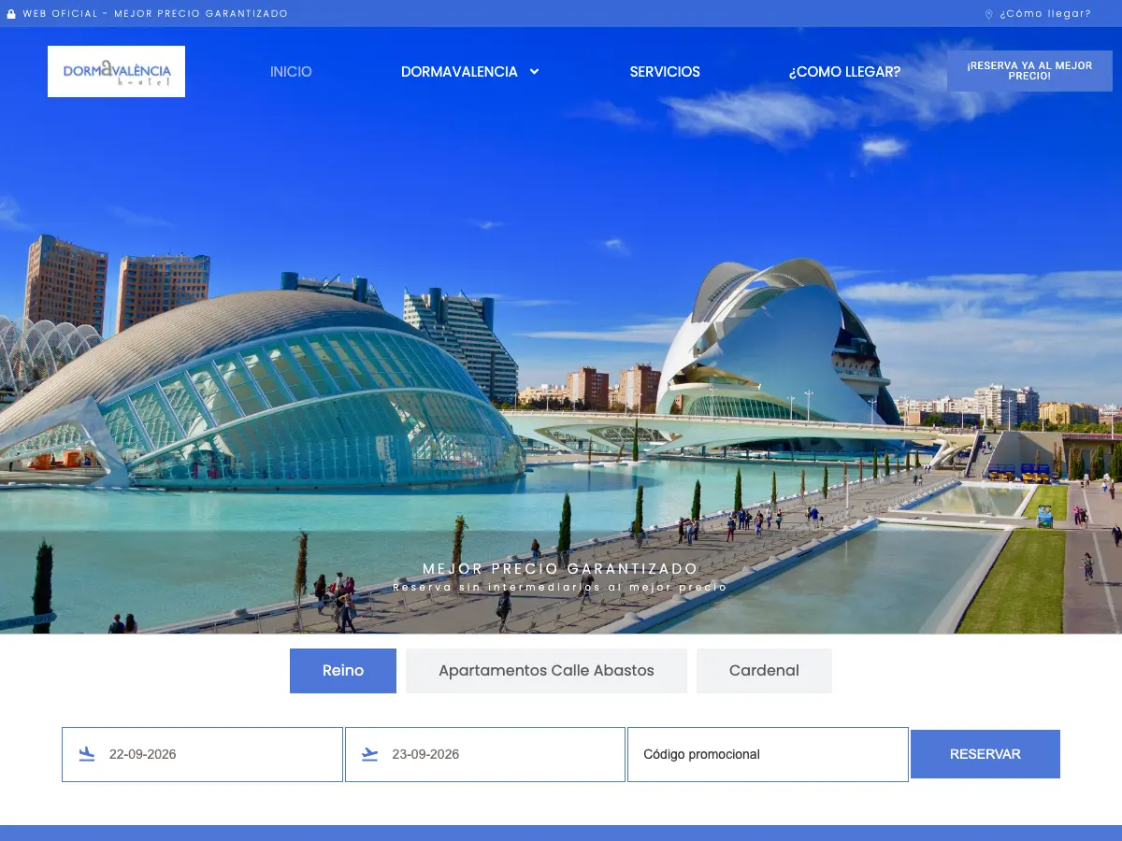Image resolution: width=1122 pixels, height=841 pixels.
Task: Select the Apartamentos Calle Abastos tab
Action: [x=546, y=671]
